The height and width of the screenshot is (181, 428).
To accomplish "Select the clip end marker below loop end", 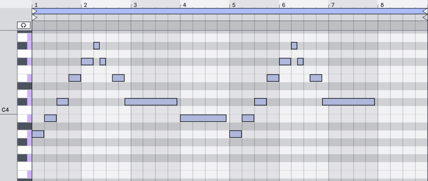I will point(425,18).
